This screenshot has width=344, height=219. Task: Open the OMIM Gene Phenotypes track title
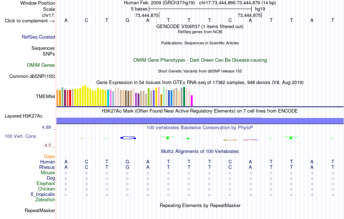[200, 60]
